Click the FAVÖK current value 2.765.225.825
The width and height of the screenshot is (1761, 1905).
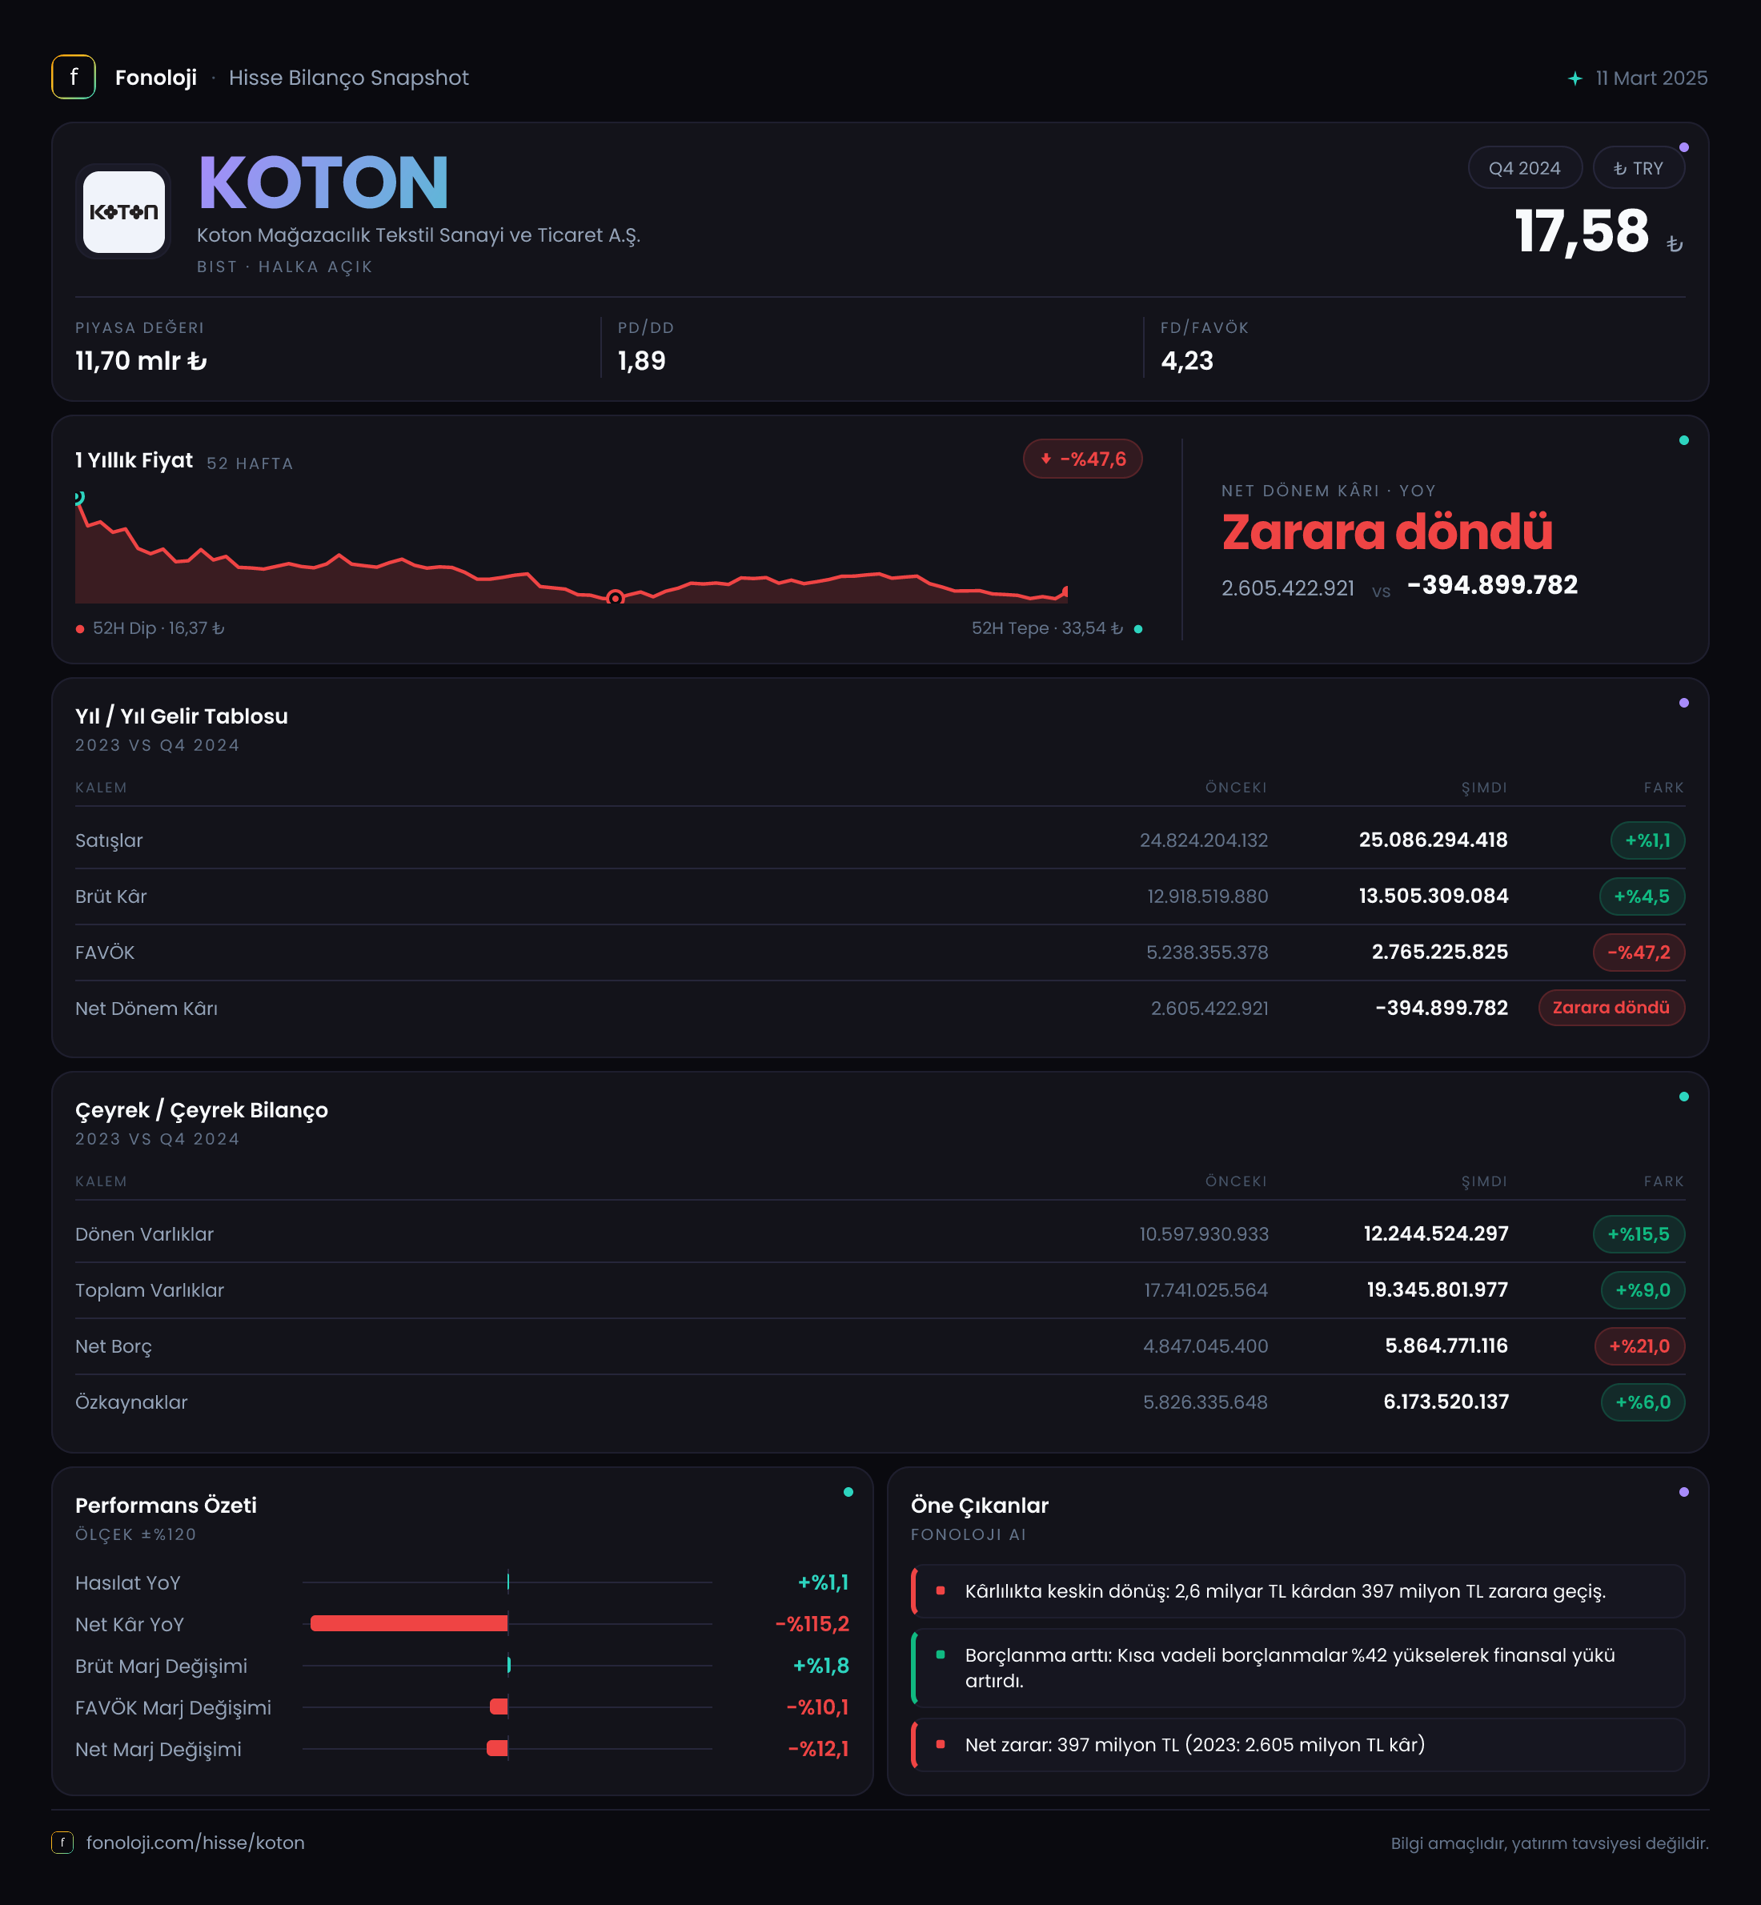(x=1440, y=952)
